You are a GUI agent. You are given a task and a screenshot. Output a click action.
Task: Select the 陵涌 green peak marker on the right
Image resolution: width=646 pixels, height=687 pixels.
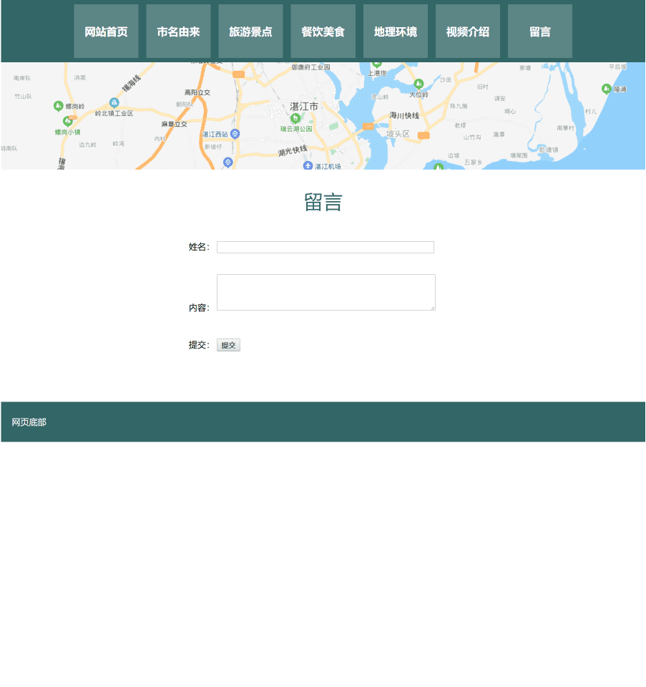tap(607, 88)
